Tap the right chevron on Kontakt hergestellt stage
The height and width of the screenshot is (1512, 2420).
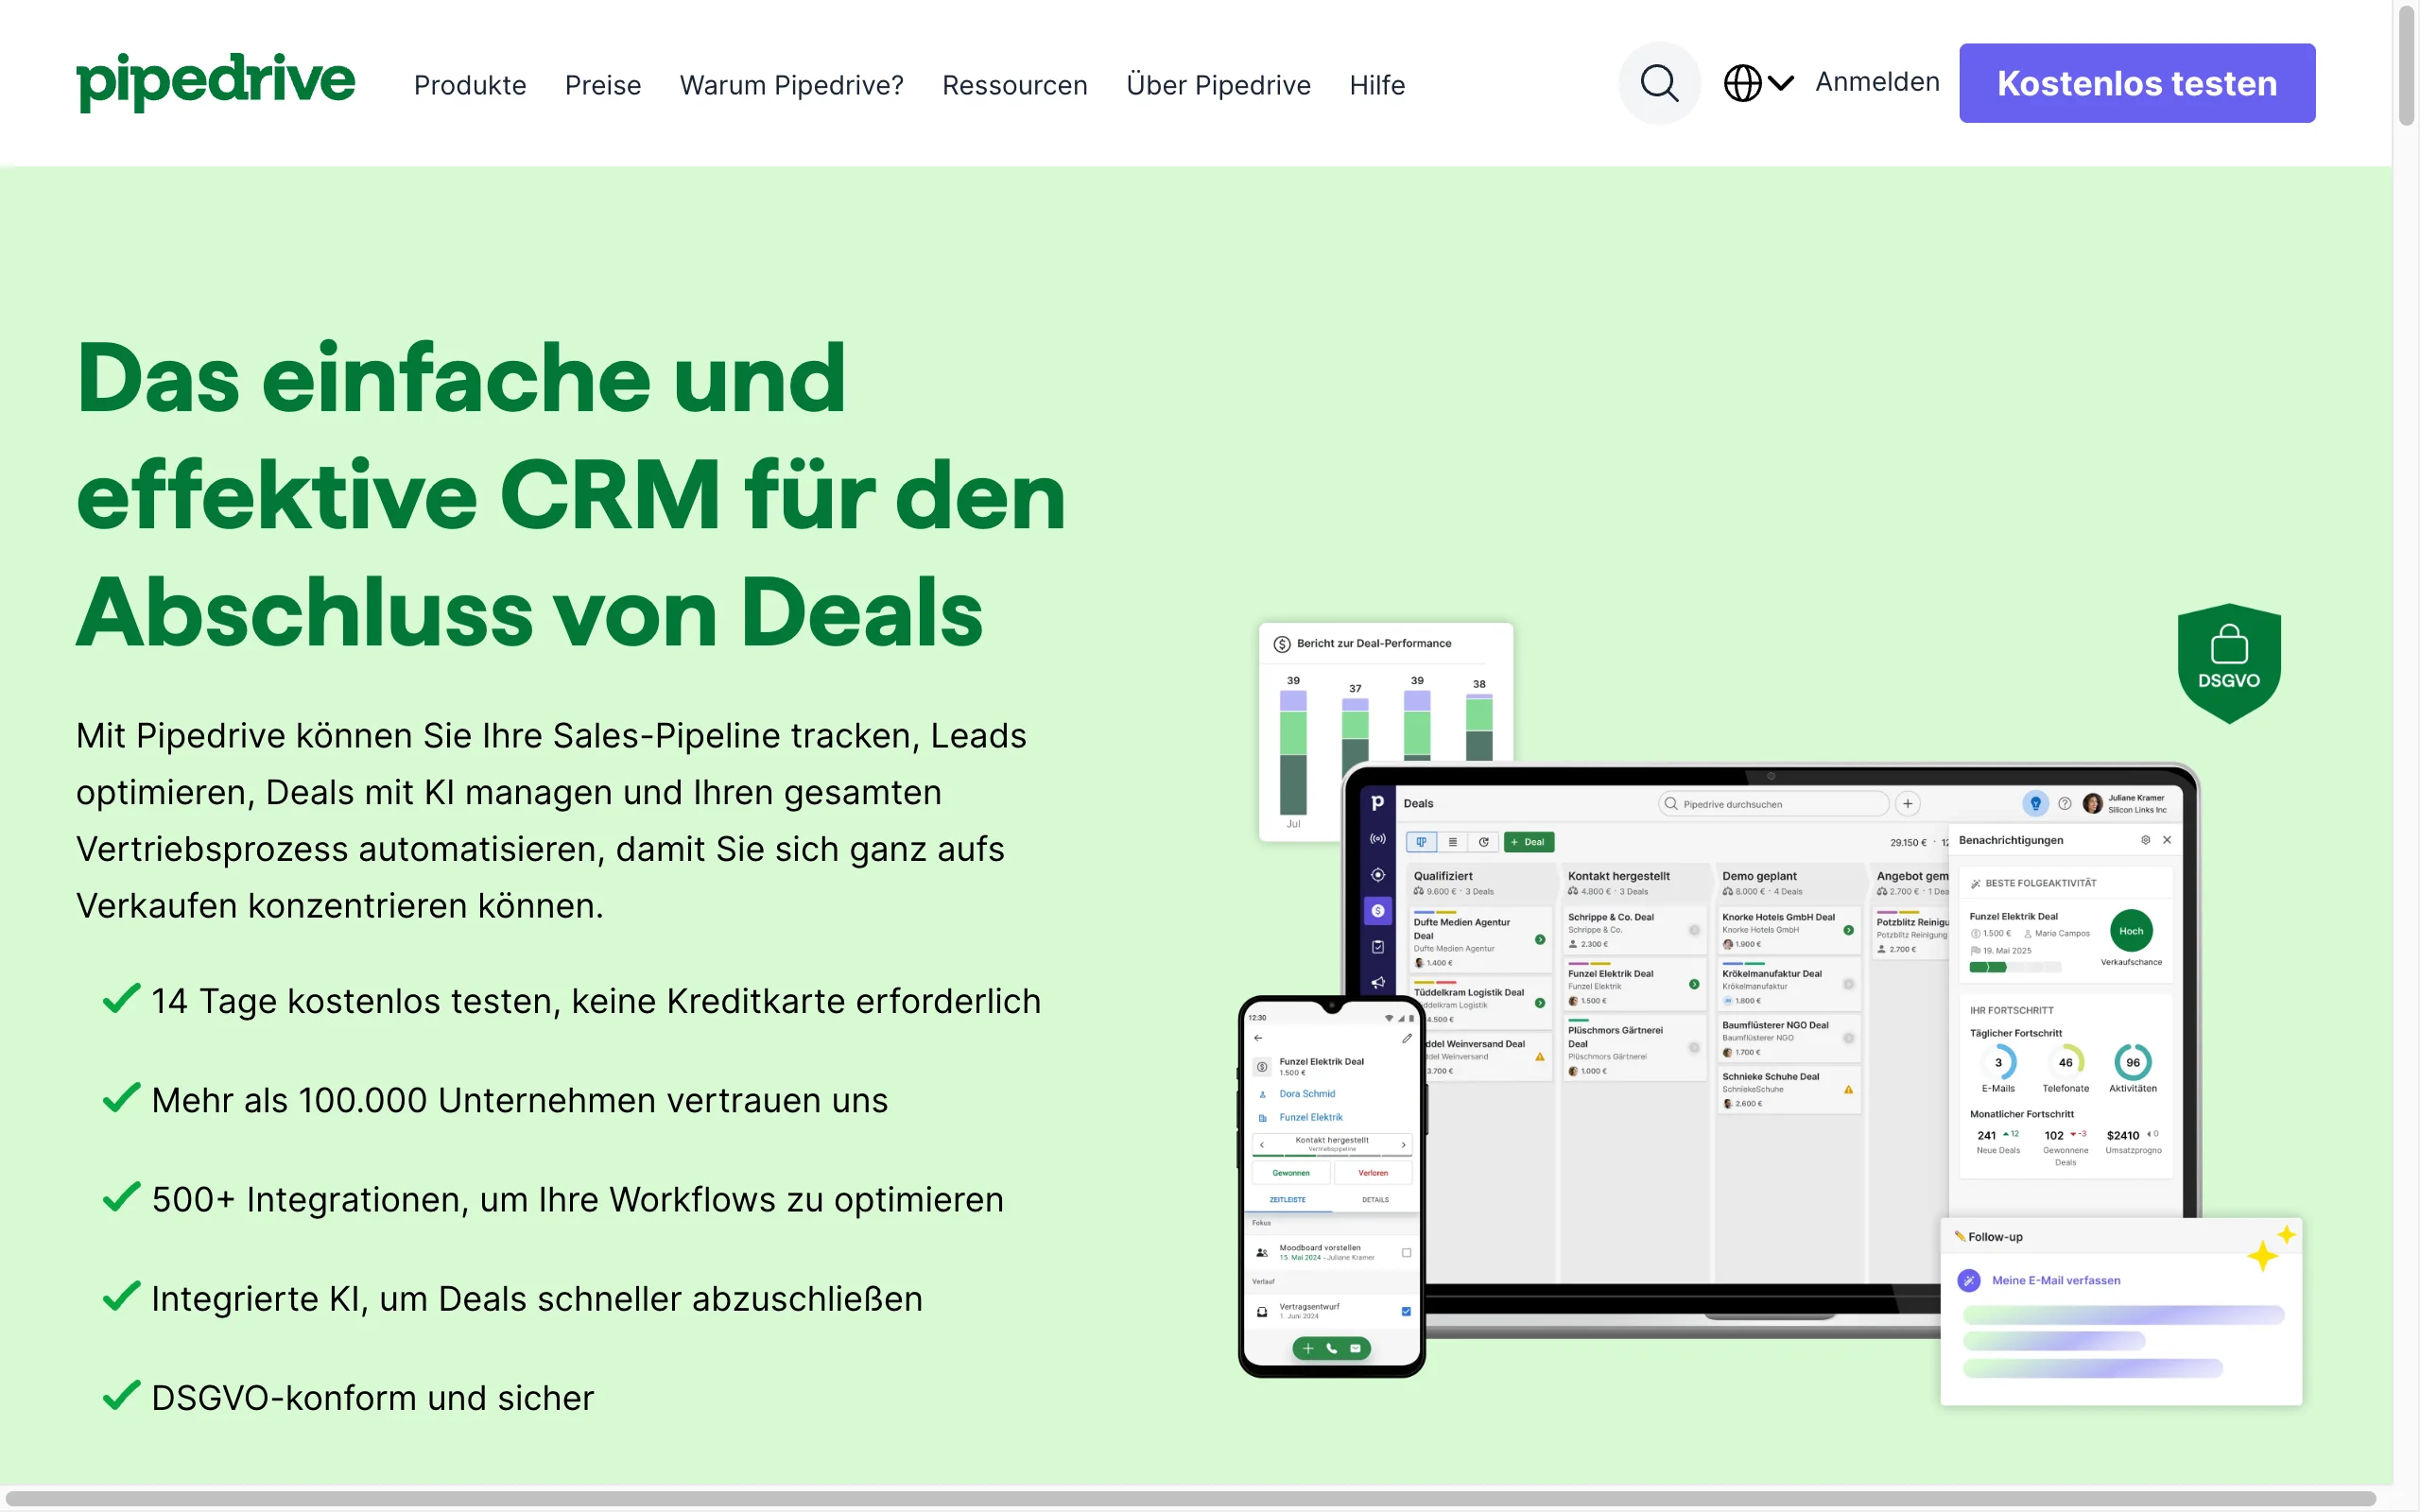[x=1403, y=1145]
